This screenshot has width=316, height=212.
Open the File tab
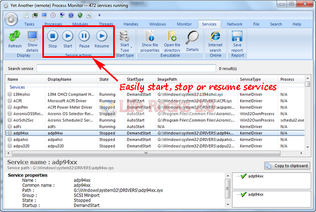[x=256, y=24]
